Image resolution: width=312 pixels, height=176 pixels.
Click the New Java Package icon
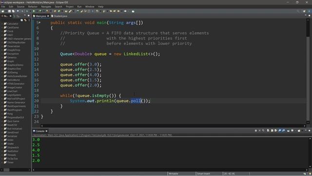(55, 11)
